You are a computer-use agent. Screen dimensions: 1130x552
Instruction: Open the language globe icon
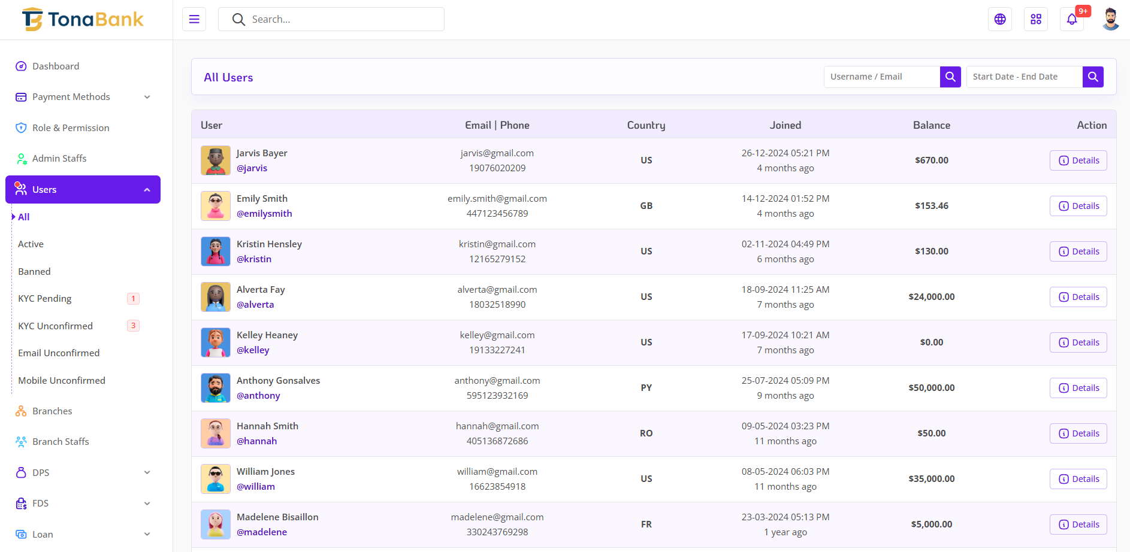point(999,19)
